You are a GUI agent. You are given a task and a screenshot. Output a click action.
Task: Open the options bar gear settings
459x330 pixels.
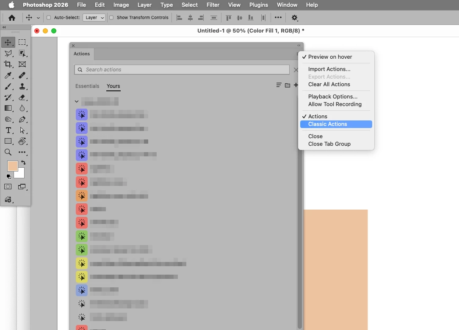click(294, 18)
